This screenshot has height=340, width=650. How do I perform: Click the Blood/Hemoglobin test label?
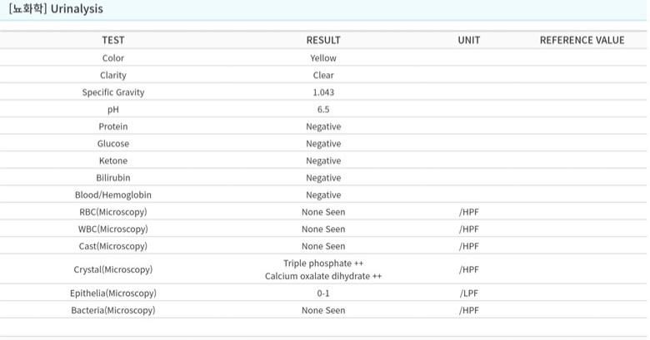point(113,195)
